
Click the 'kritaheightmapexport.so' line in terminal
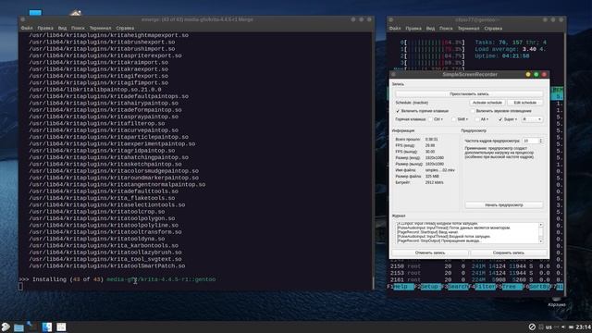109,35
